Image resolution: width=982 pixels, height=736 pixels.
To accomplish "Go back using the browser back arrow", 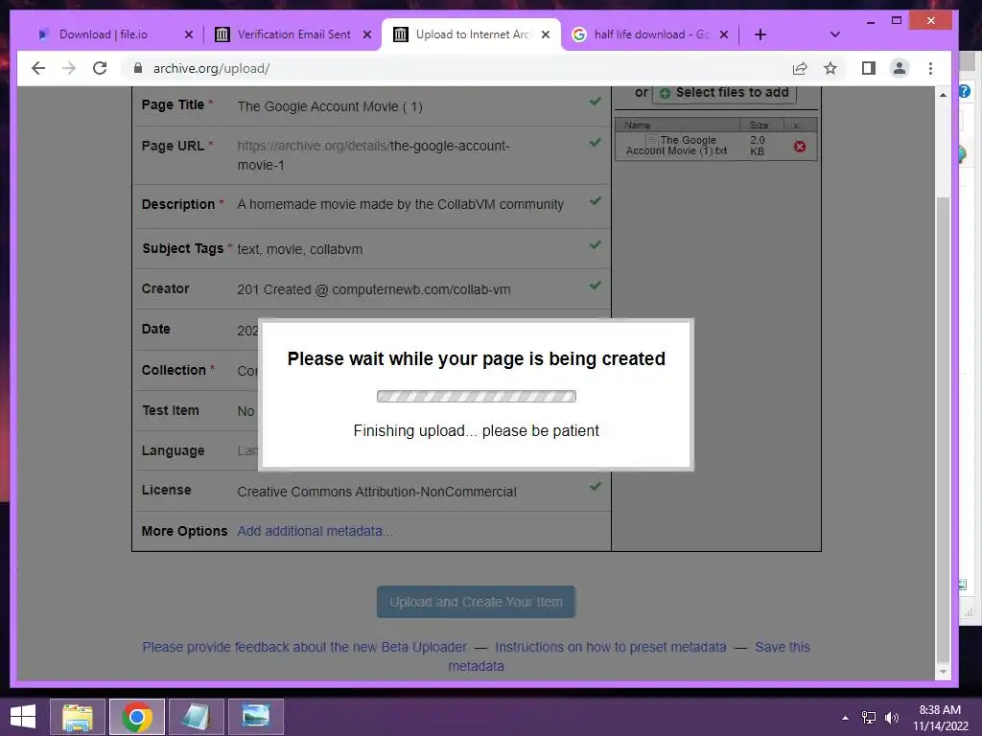I will click(x=38, y=68).
